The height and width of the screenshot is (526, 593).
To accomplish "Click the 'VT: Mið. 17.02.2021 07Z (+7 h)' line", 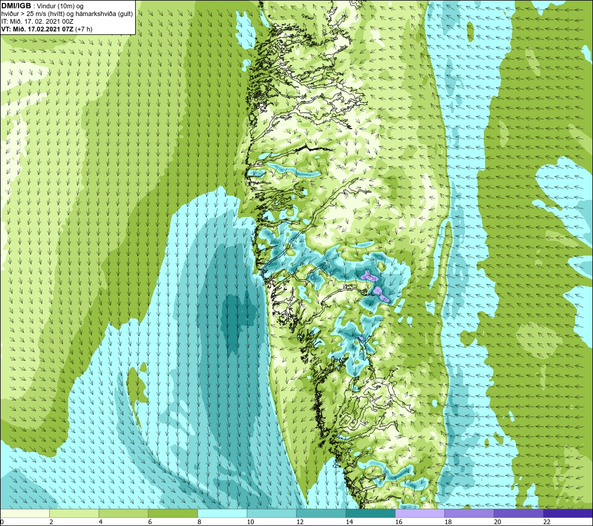I will click(x=46, y=29).
